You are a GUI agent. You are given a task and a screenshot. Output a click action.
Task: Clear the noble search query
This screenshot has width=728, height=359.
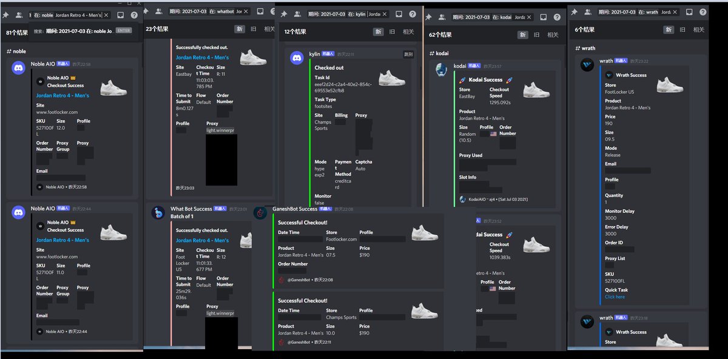(107, 15)
